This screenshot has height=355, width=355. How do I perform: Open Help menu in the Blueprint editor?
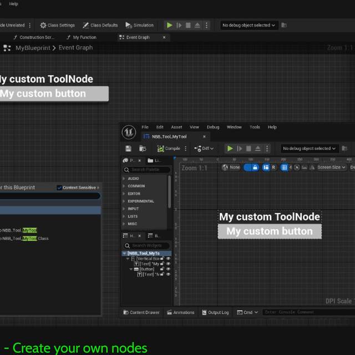pyautogui.click(x=13, y=4)
